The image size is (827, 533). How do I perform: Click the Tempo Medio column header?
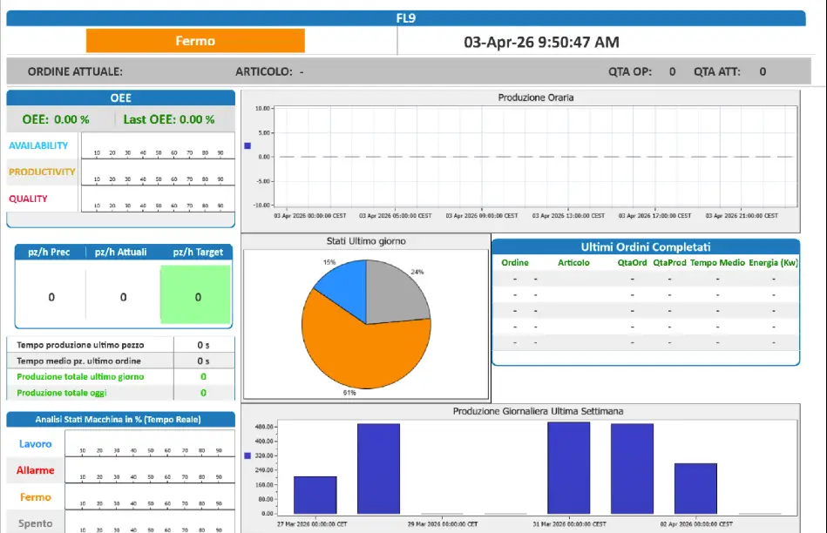[717, 262]
